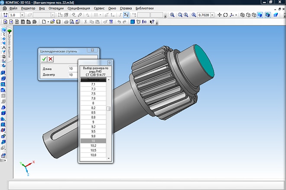Open the Вид menu
The image size is (286, 190).
coord(42,8)
